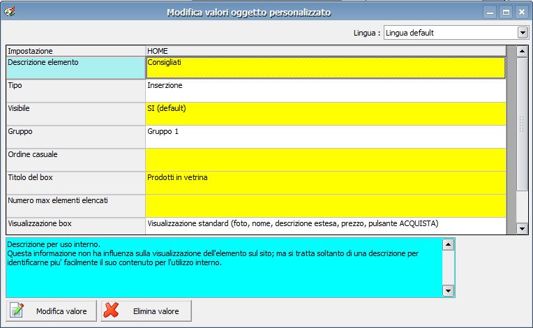Click the pencil icon on Modifica valore
This screenshot has width=533, height=328.
click(x=16, y=311)
